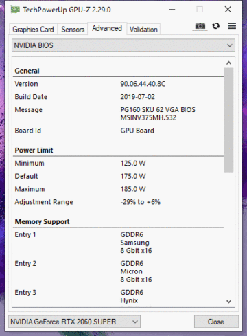247x336 pixels.
Task: Go to the Validation tab
Action: click(143, 30)
